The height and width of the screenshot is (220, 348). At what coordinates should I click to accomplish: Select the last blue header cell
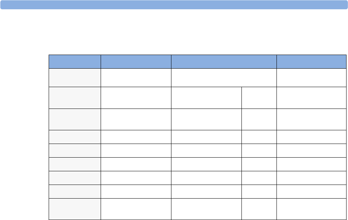312,62
